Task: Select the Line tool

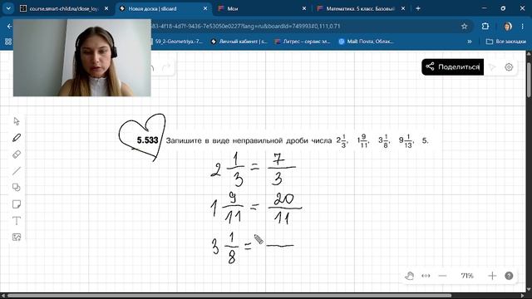Action: click(x=17, y=171)
